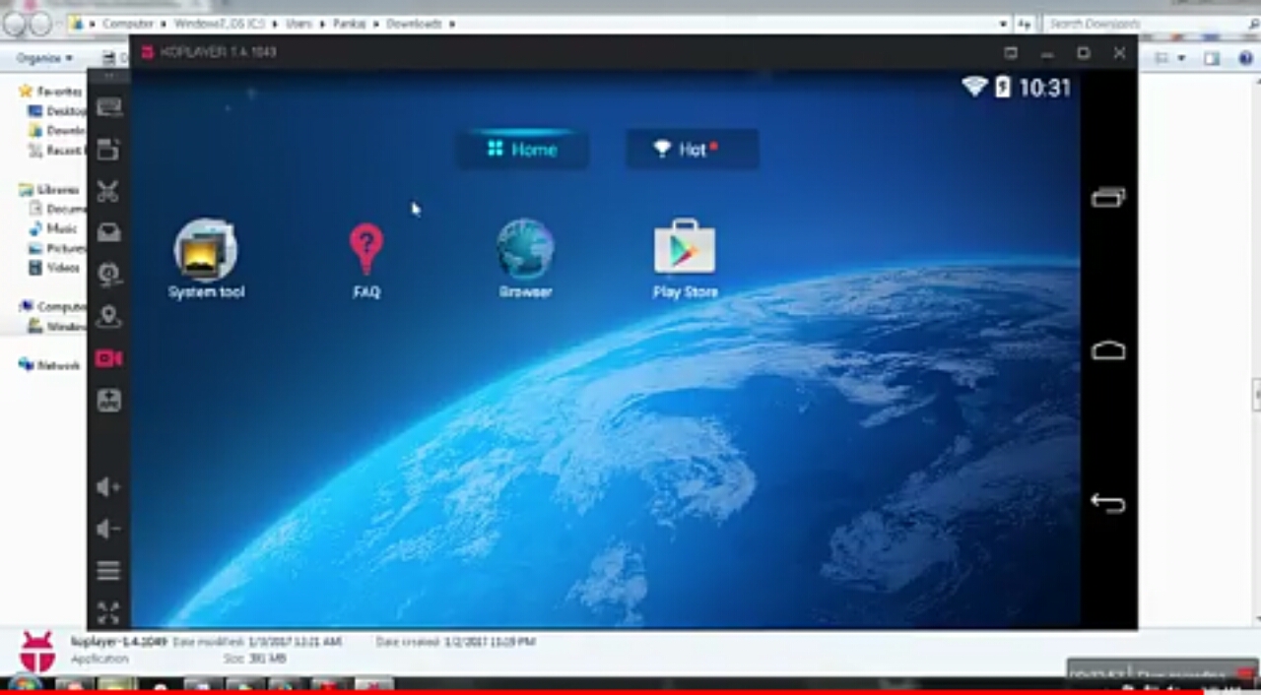Open Explorer help icon
Screen dimensions: 1261x695
tap(1245, 58)
